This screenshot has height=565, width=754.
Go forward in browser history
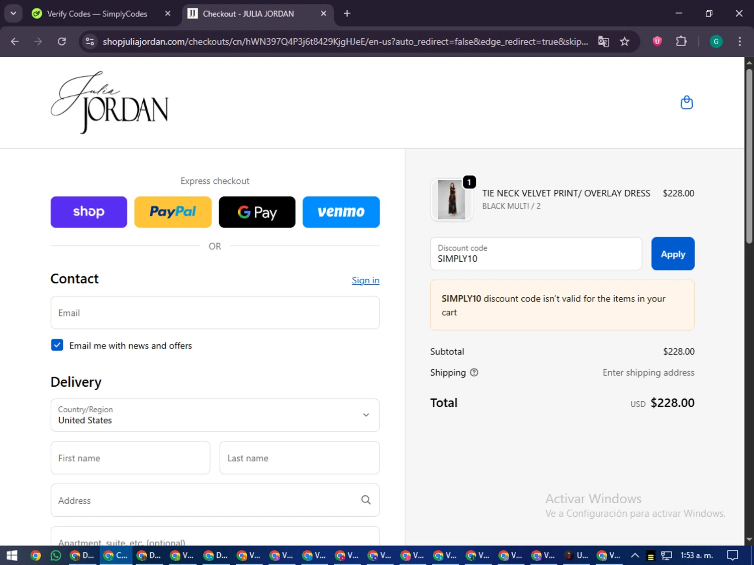pyautogui.click(x=38, y=42)
